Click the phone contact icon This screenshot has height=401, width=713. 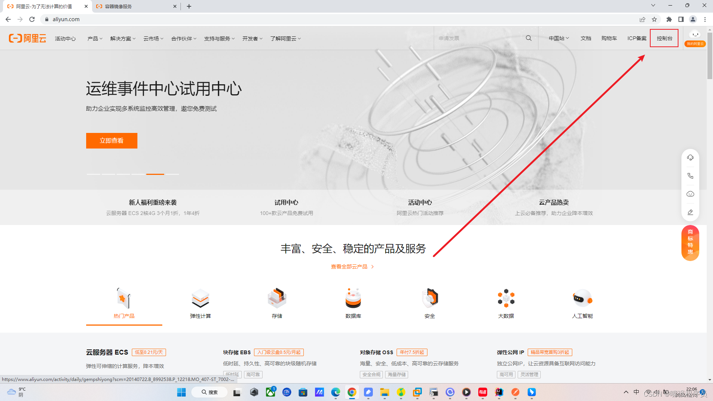click(x=690, y=176)
